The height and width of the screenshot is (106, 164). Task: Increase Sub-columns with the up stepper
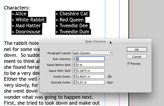coord(74,58)
